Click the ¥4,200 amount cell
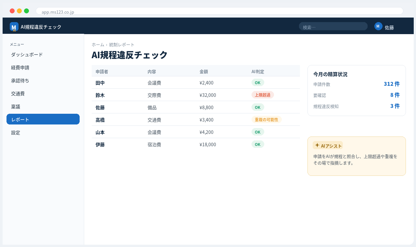This screenshot has height=247, width=416. click(206, 132)
